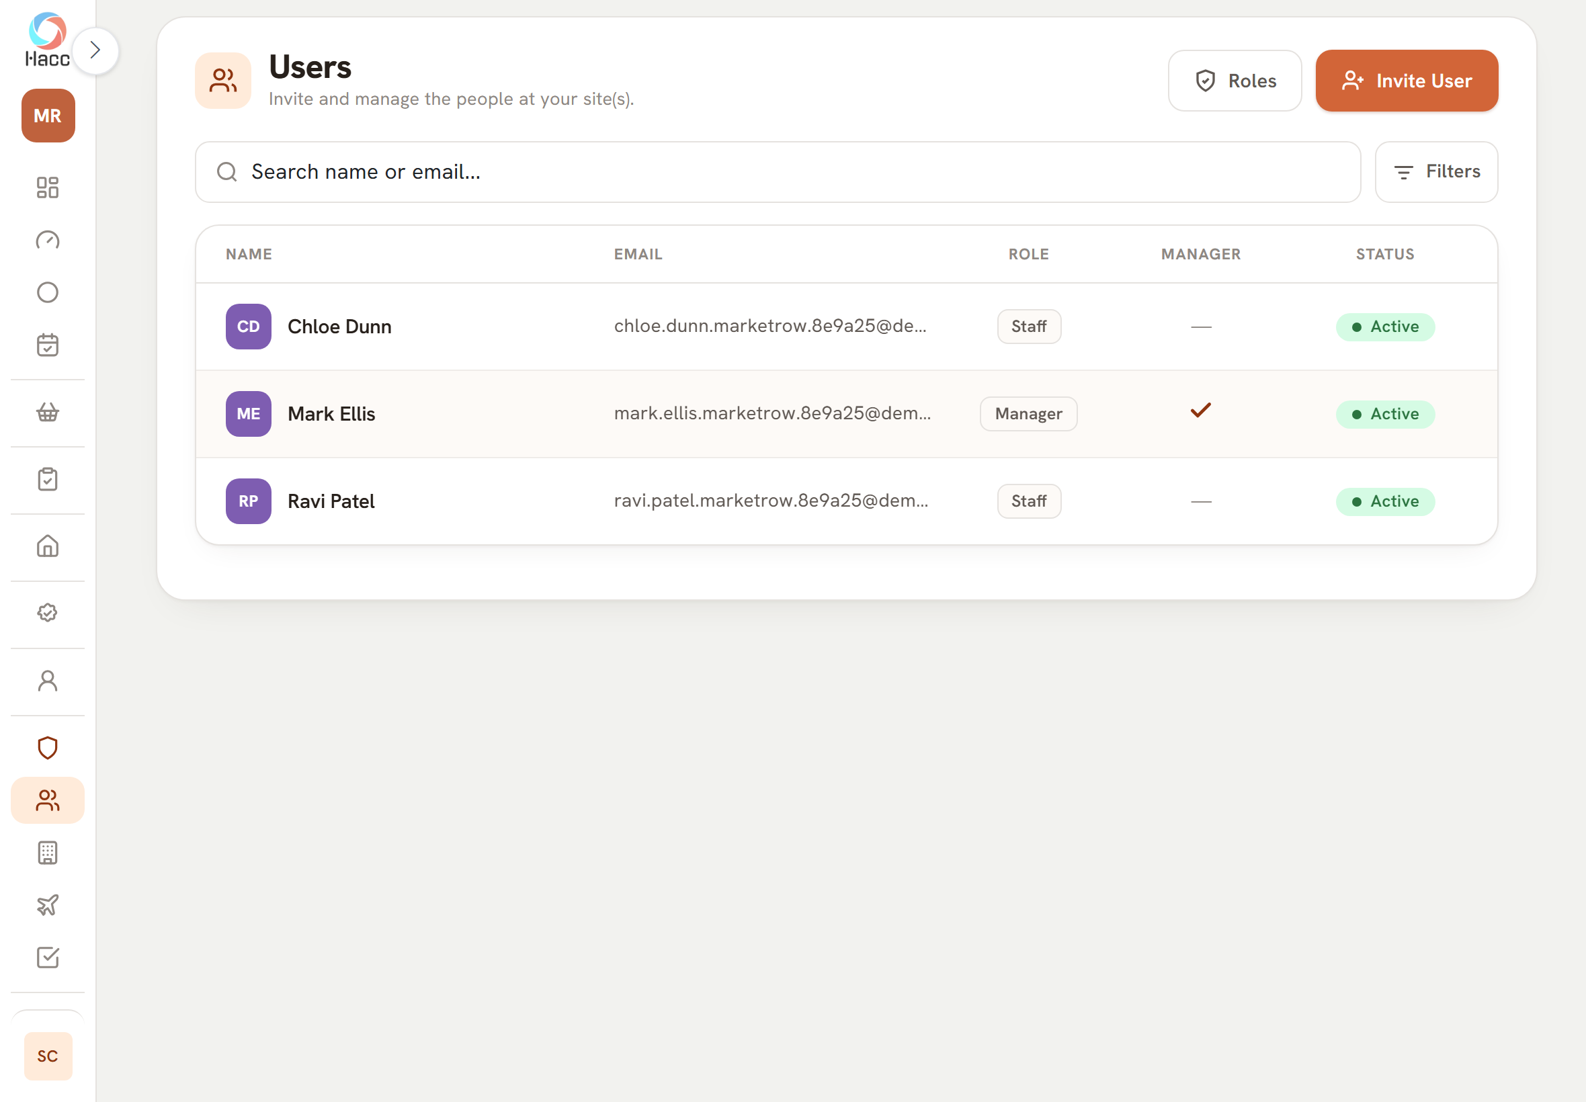The image size is (1586, 1102).
Task: Click the MANAGER column header
Action: tap(1201, 254)
